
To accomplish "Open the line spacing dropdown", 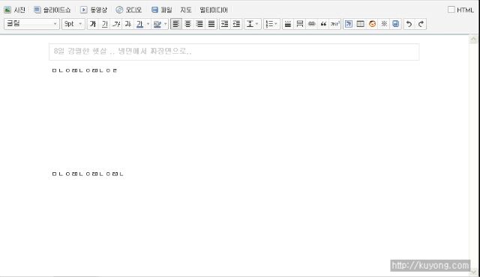I will (x=253, y=24).
